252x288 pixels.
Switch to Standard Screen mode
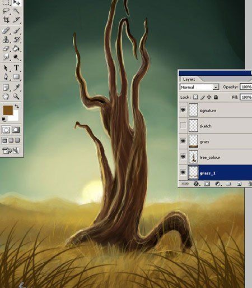(4, 140)
